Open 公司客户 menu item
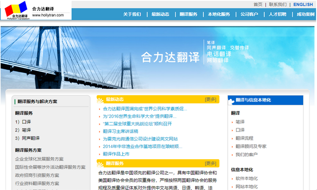Viewport: 317px width, 190px height. pyautogui.click(x=249, y=14)
